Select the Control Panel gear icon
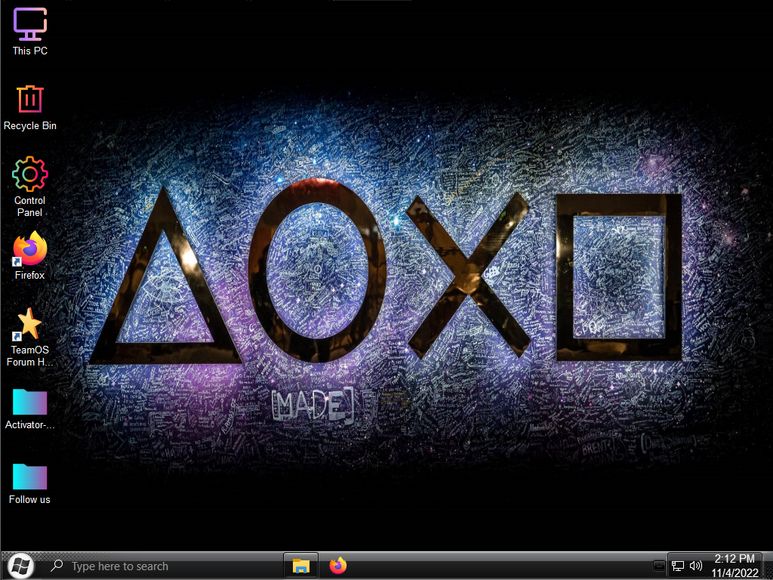The height and width of the screenshot is (580, 773). coord(29,187)
